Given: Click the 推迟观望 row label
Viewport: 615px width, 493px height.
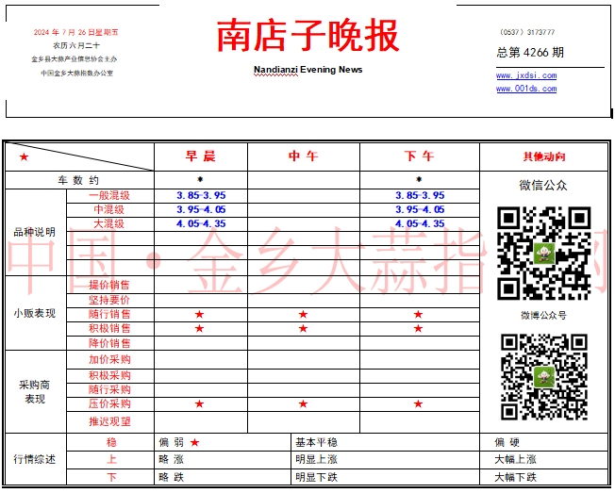Looking at the screenshot, I should coord(109,421).
